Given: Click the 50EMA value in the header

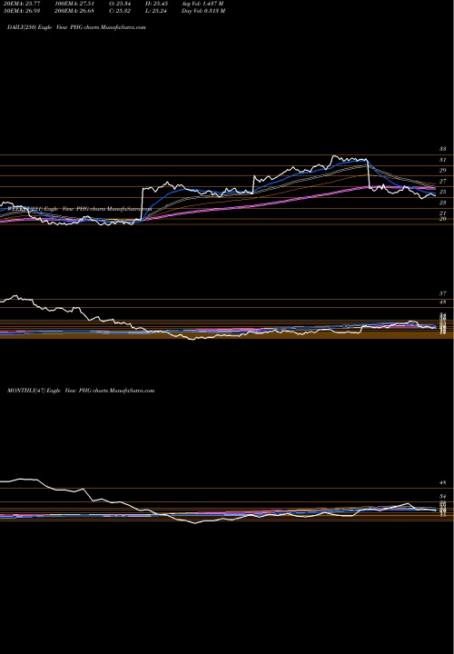Looking at the screenshot, I should click(21, 11).
